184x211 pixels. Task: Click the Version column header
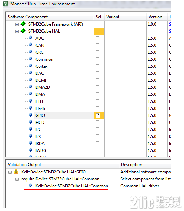click(x=157, y=17)
